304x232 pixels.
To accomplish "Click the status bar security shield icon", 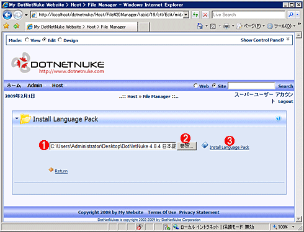I will click(x=167, y=227).
